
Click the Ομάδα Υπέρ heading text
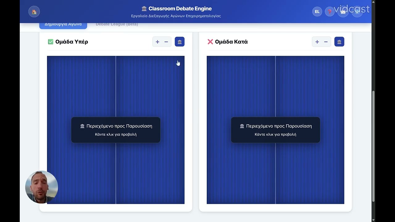[72, 42]
